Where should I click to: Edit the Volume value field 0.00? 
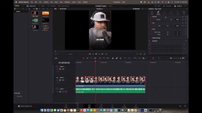[x=177, y=19]
